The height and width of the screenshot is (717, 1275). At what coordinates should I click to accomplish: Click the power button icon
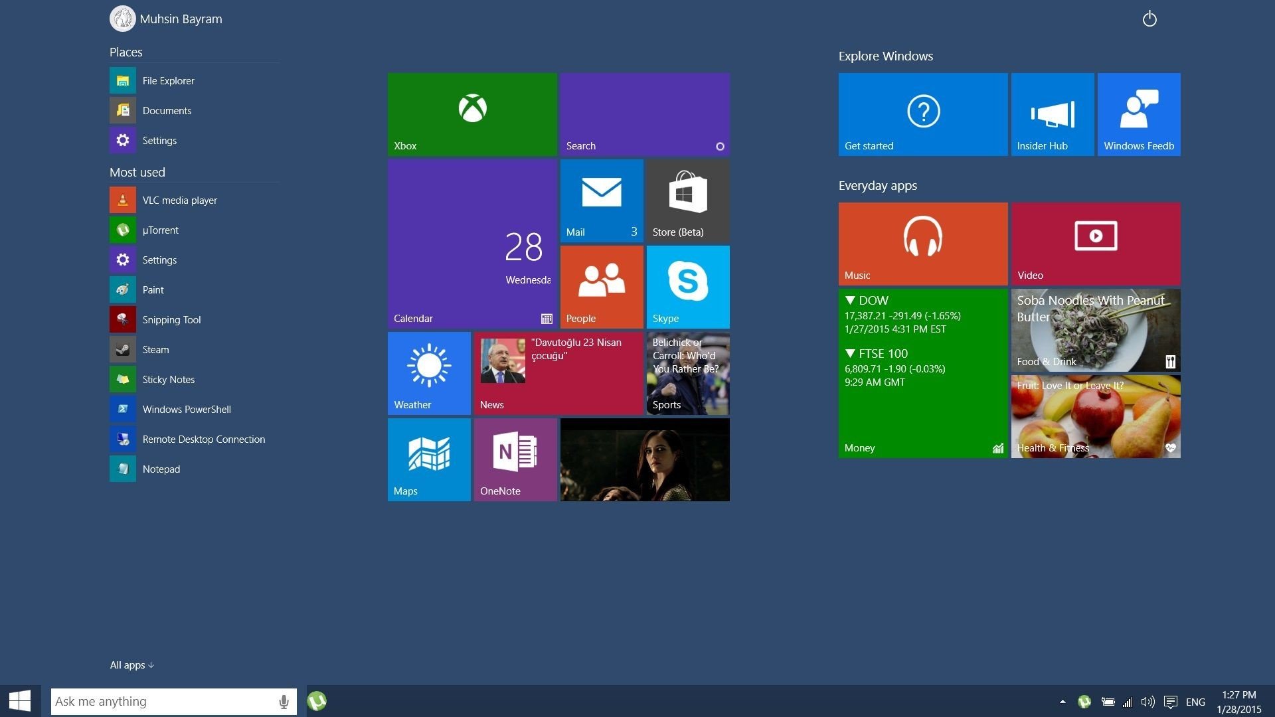point(1149,19)
